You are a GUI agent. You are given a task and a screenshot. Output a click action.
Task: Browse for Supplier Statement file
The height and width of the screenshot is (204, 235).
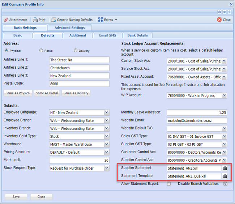[x=225, y=168]
